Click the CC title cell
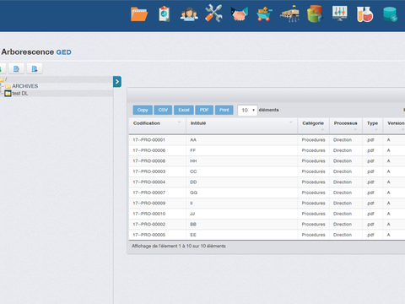The image size is (405, 304). pyautogui.click(x=242, y=171)
